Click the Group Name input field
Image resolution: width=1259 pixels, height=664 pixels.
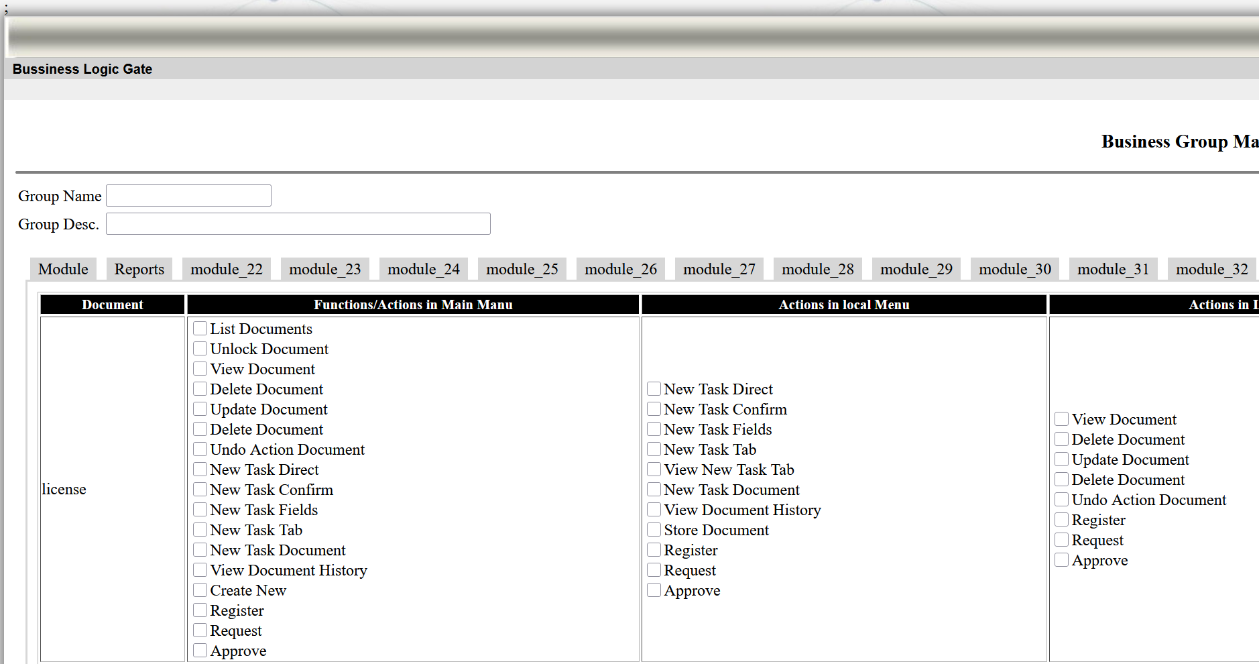(188, 196)
